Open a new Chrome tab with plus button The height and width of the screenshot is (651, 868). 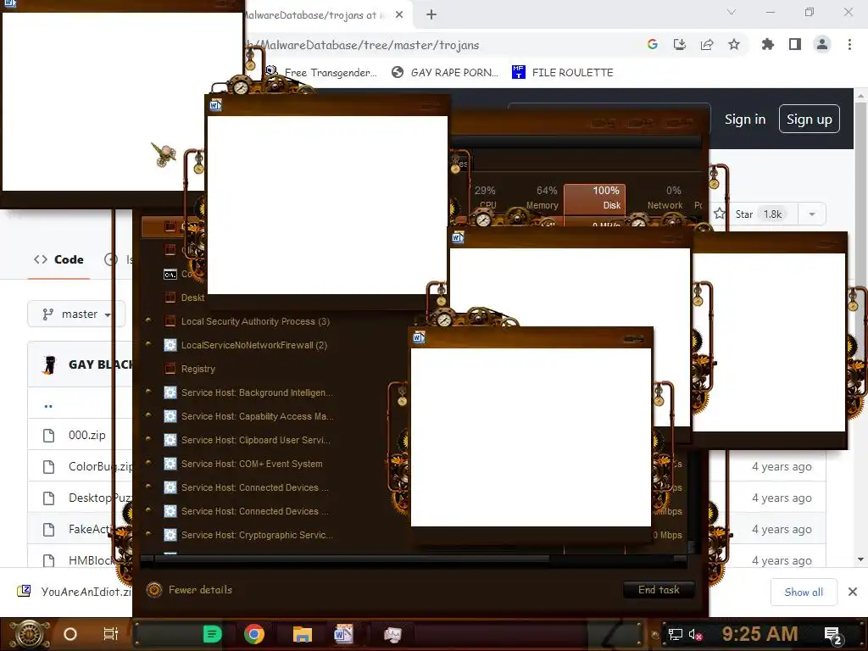[x=431, y=15]
